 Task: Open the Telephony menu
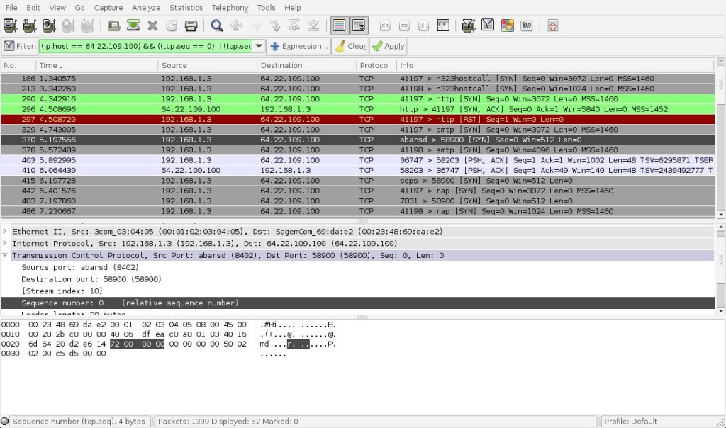click(x=230, y=8)
